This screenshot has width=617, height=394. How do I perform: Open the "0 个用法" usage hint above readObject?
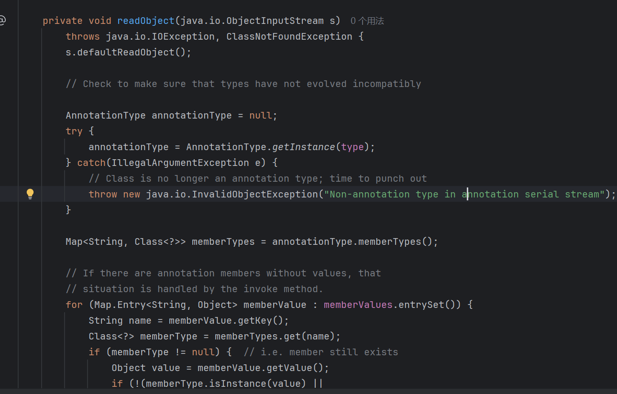point(366,21)
